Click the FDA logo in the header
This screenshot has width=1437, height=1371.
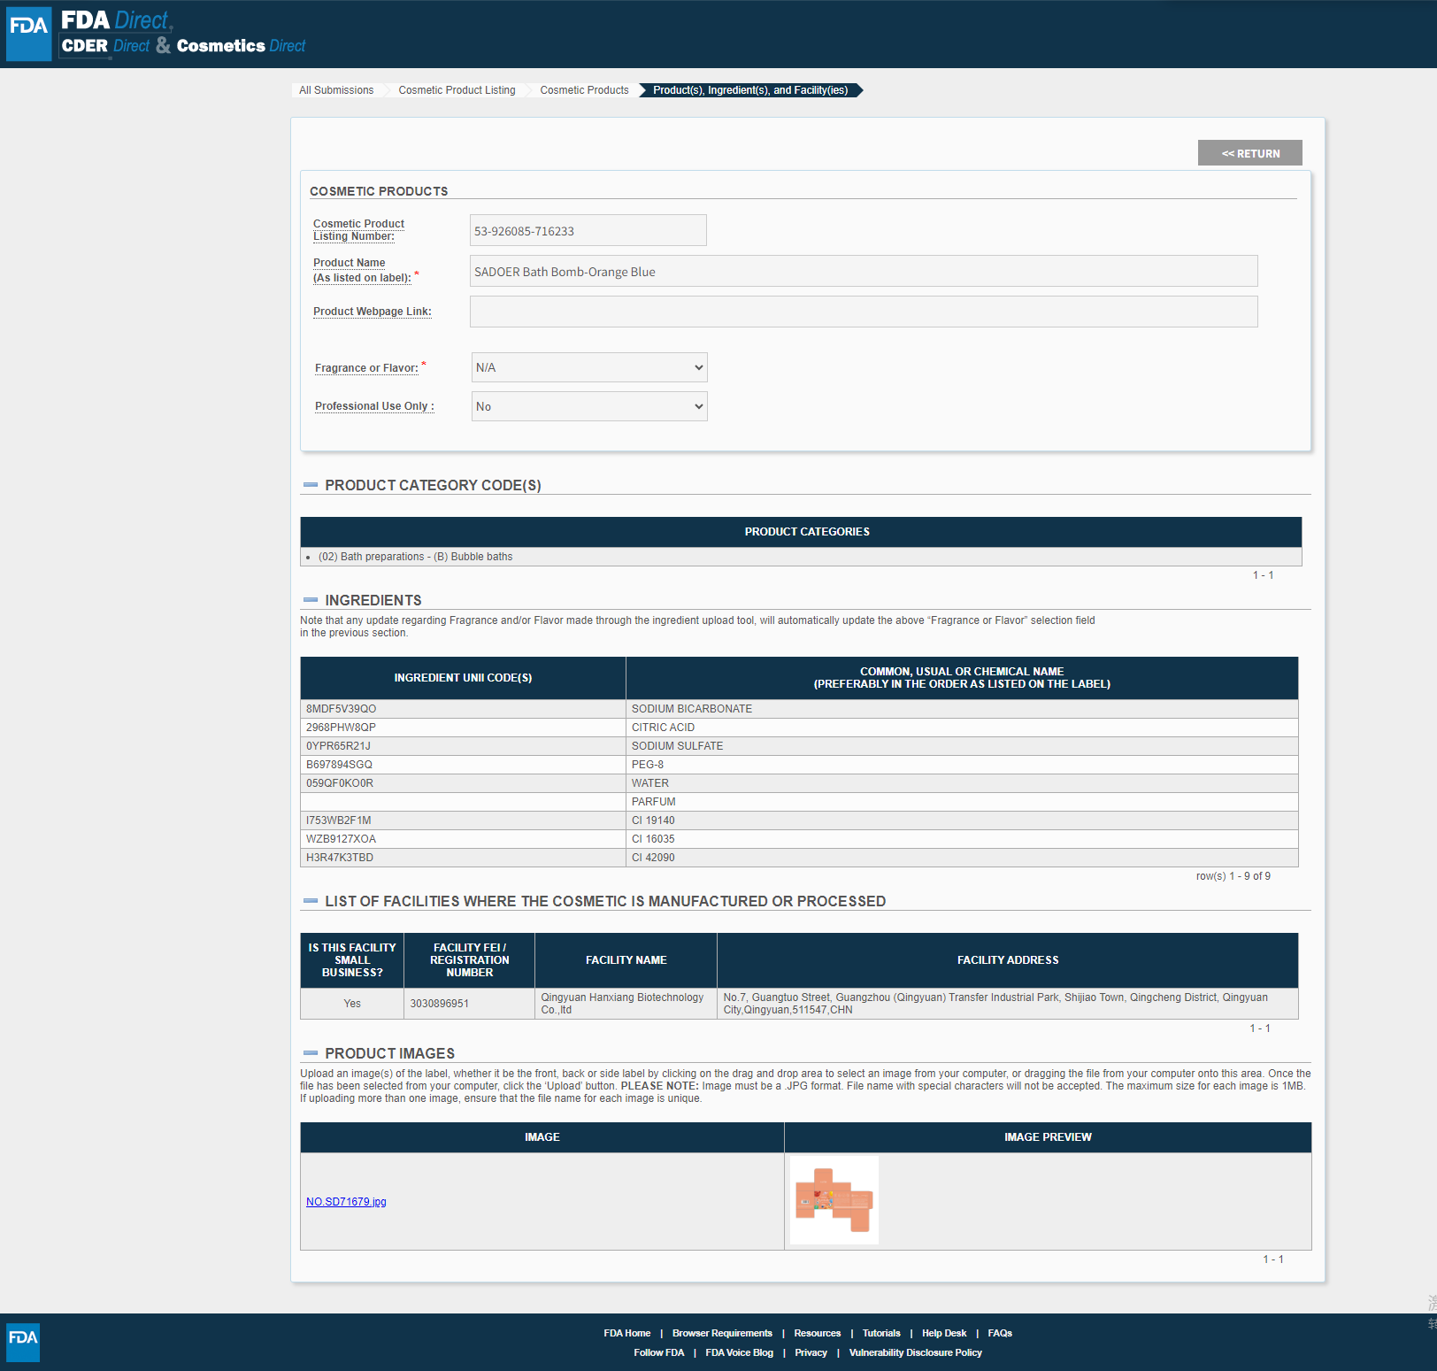click(x=29, y=34)
